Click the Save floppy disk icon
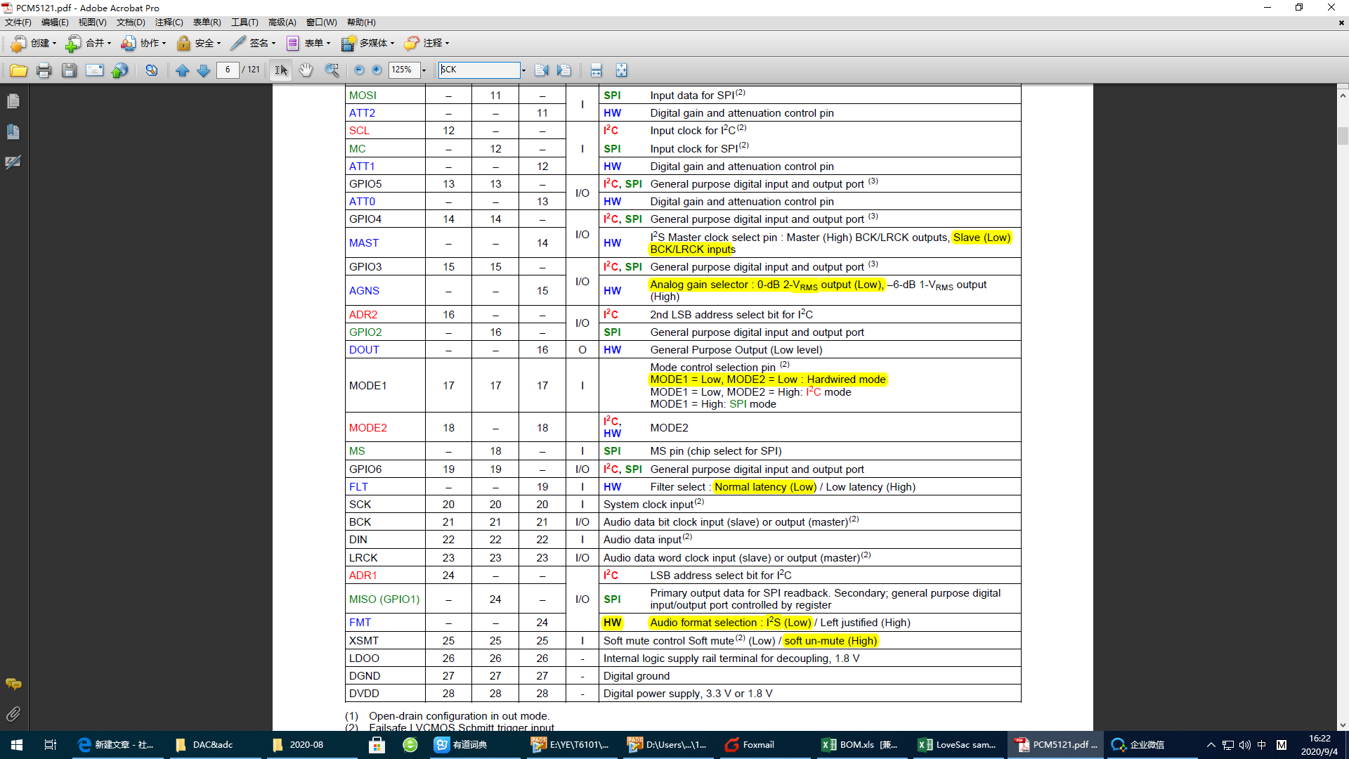This screenshot has height=759, width=1349. pyautogui.click(x=69, y=70)
